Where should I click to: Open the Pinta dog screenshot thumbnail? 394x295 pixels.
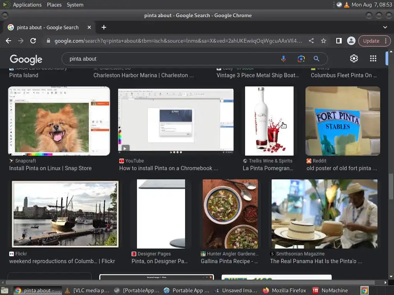click(59, 121)
